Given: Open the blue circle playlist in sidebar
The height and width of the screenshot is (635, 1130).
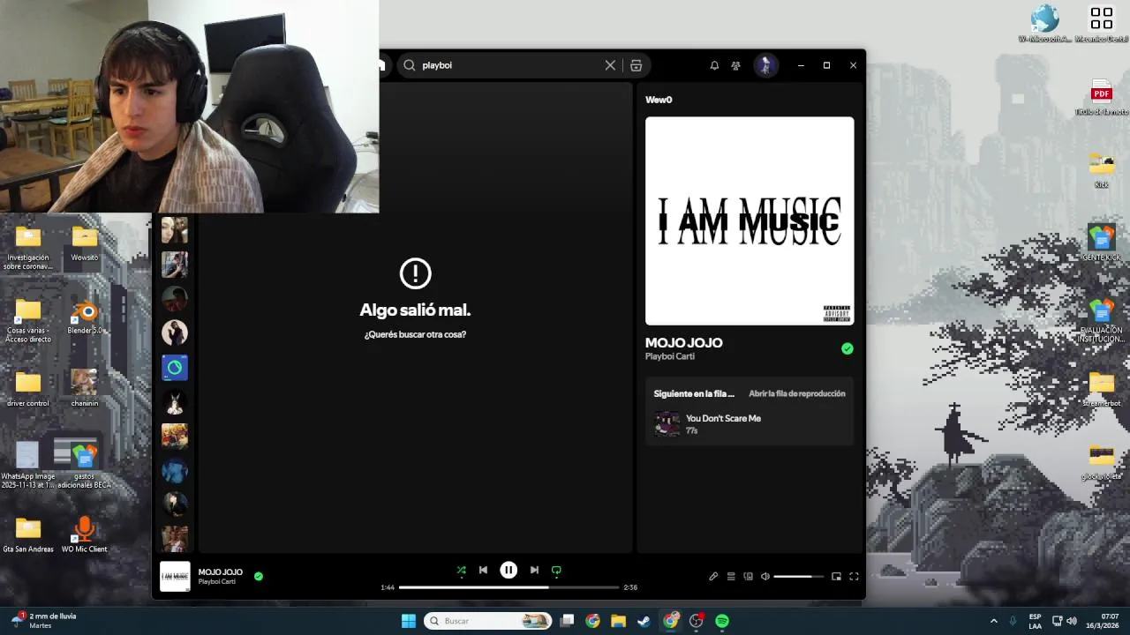Looking at the screenshot, I should pyautogui.click(x=175, y=368).
